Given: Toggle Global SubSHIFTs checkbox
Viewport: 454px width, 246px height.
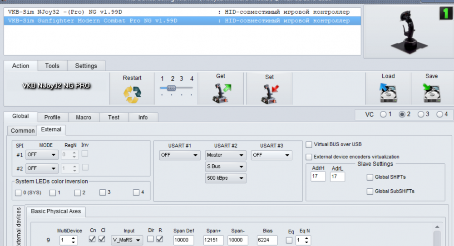Looking at the screenshot, I should pos(370,191).
